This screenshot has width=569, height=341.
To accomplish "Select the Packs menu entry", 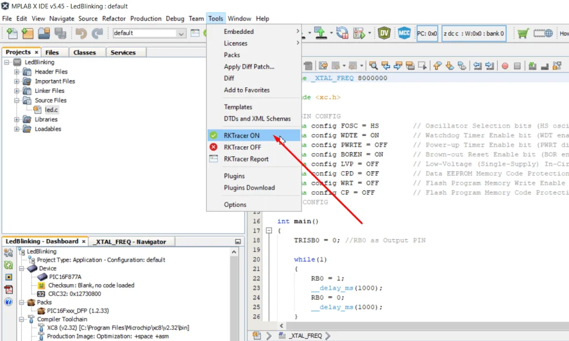I will [254, 55].
